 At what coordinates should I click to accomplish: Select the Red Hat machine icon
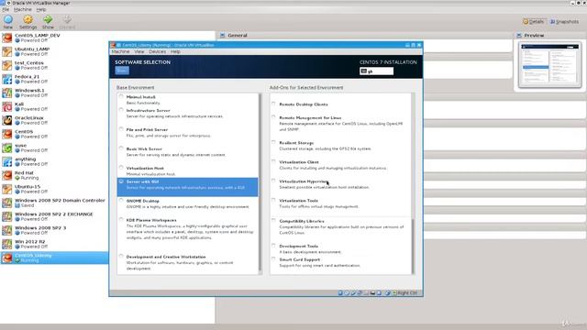[6, 175]
